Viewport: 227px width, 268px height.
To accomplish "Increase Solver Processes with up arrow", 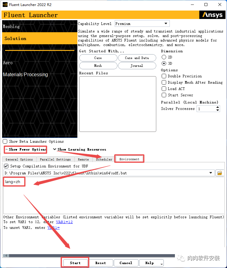I will [217, 107].
